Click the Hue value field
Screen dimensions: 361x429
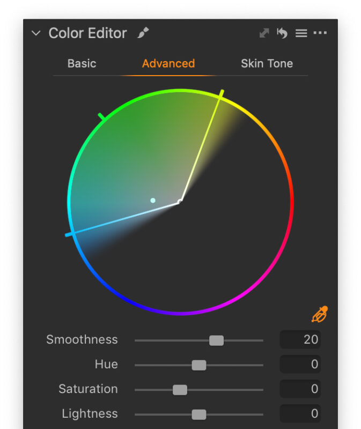(300, 364)
